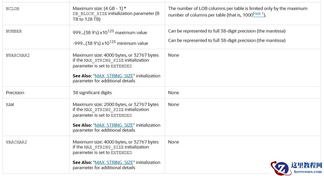The height and width of the screenshot is (176, 324).
Task: Click the VARCHAR2 datatype label
Action: (16, 142)
